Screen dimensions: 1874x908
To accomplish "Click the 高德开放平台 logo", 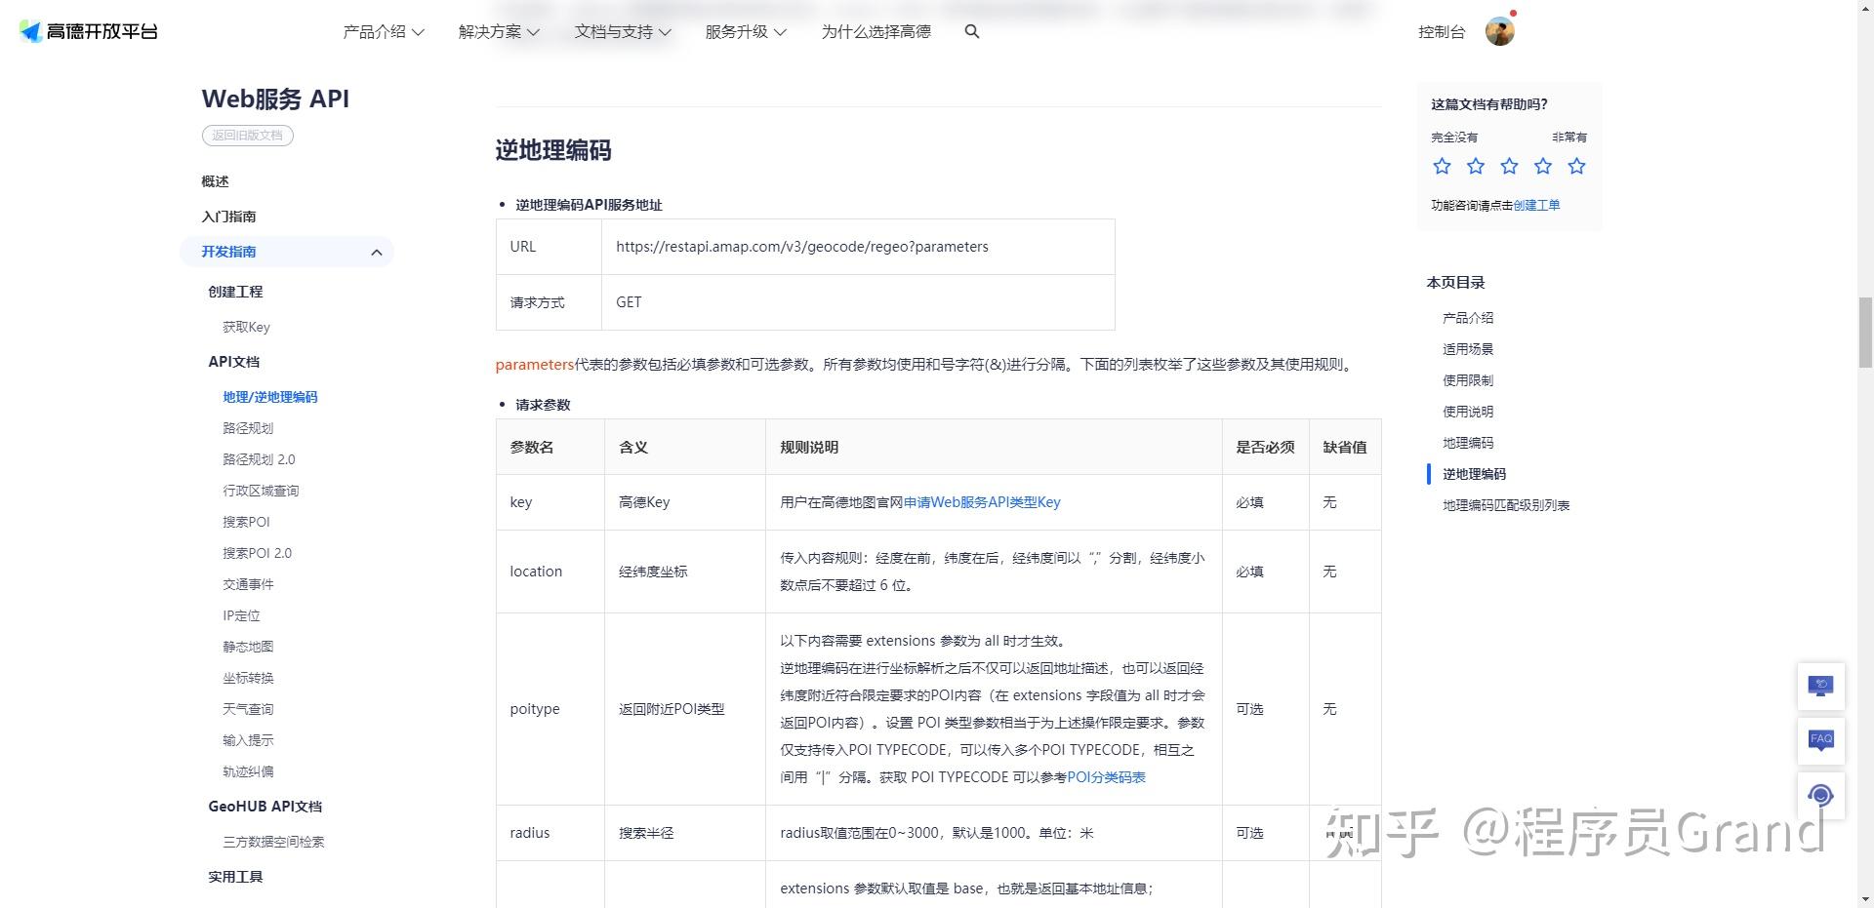I will [x=89, y=31].
